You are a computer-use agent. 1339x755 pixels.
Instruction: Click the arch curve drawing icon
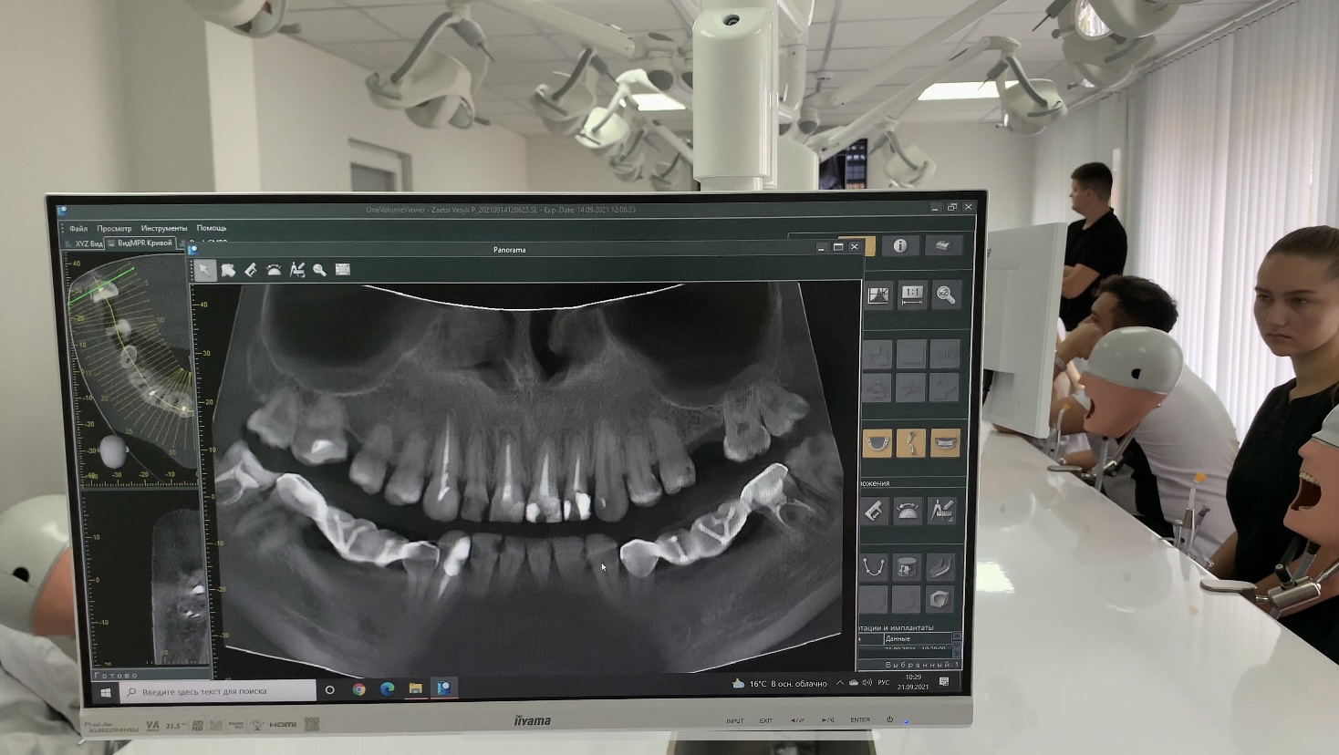pyautogui.click(x=874, y=567)
